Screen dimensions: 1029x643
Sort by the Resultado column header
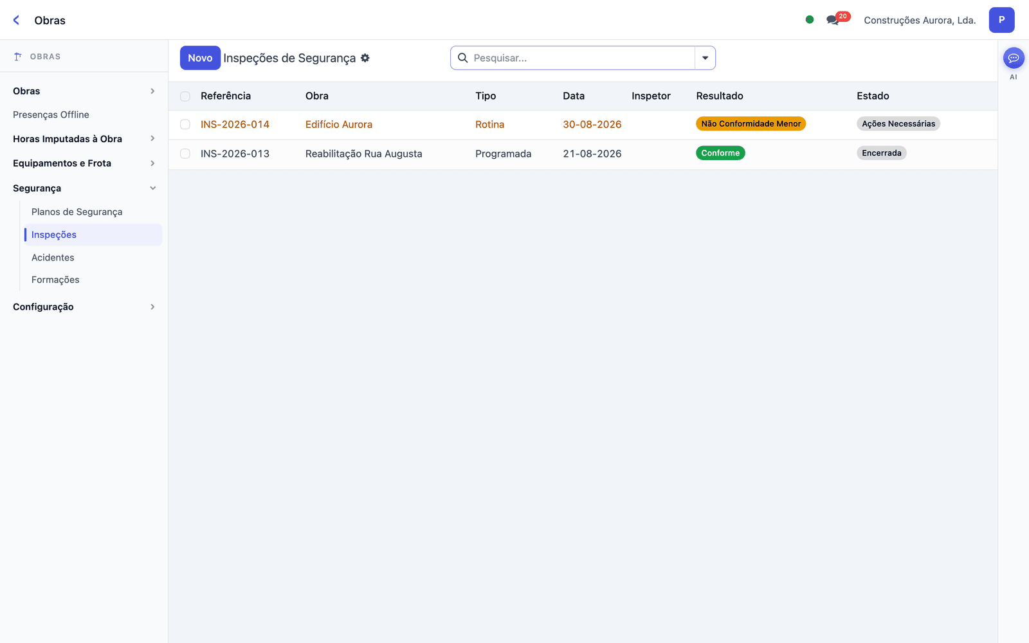click(720, 96)
